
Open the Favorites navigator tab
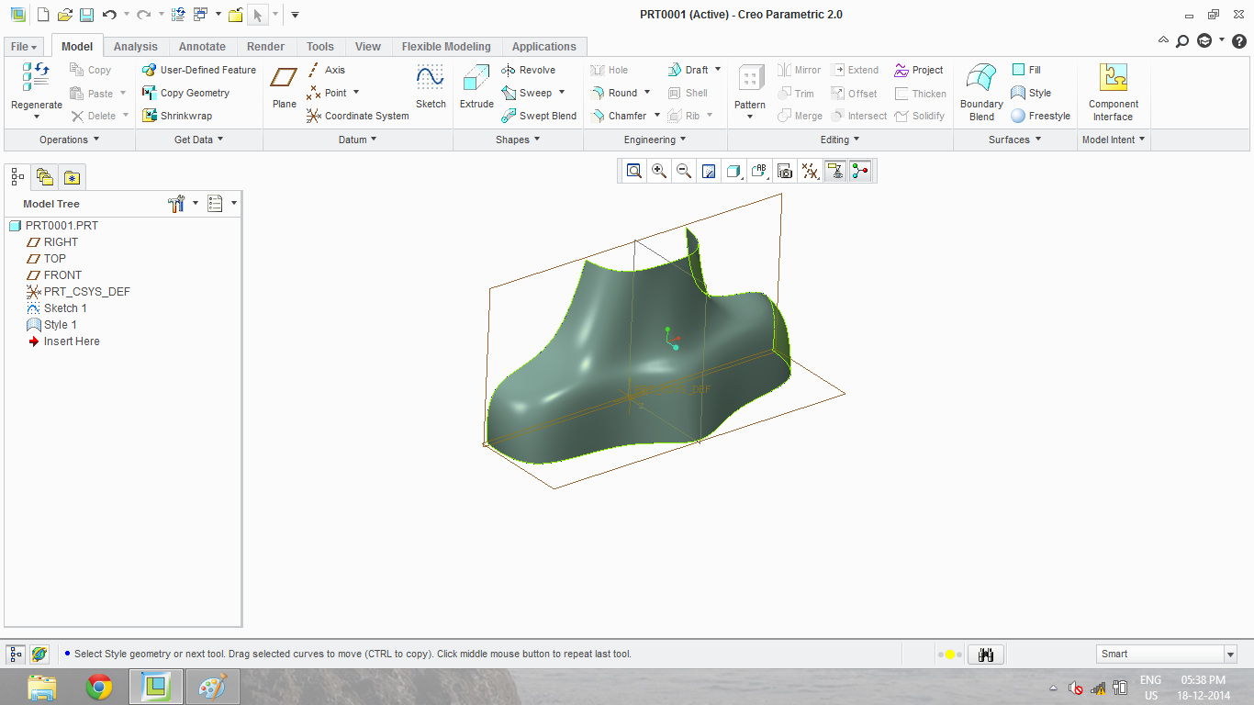point(72,177)
